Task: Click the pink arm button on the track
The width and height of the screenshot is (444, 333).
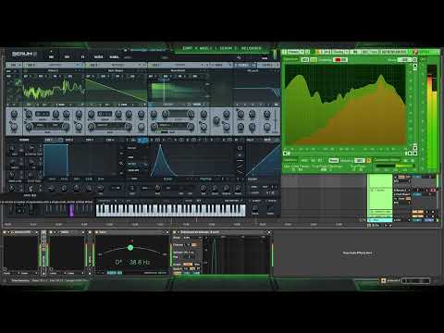Action: [433, 191]
